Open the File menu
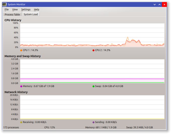Viewport: 171px width, 134px height. 7,10
